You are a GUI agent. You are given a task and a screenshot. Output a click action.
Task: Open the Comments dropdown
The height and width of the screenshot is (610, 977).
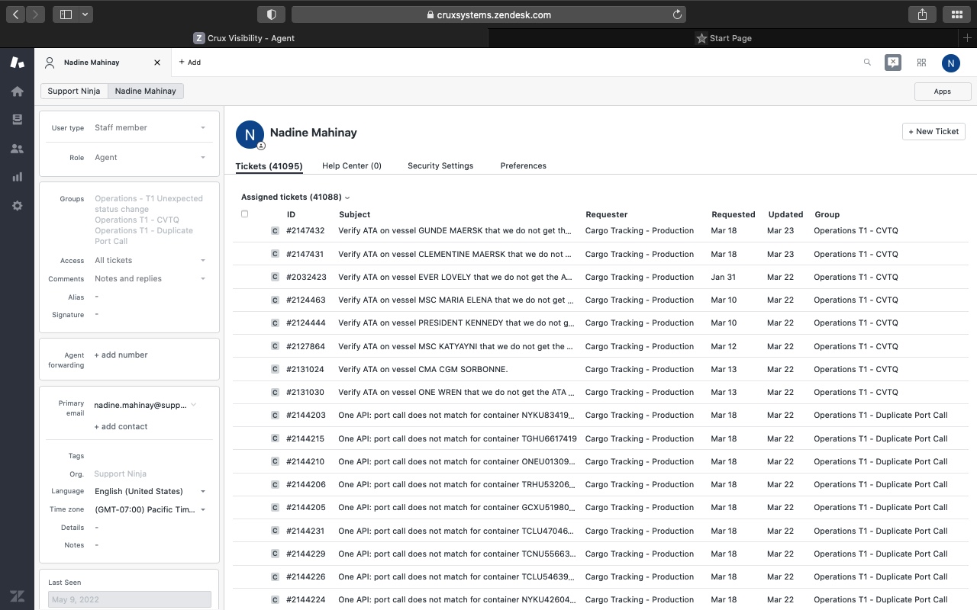(x=150, y=279)
